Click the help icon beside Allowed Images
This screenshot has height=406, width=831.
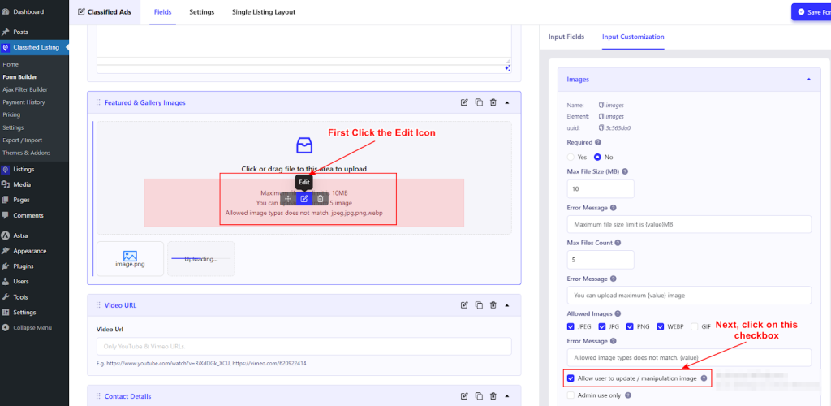tap(618, 313)
